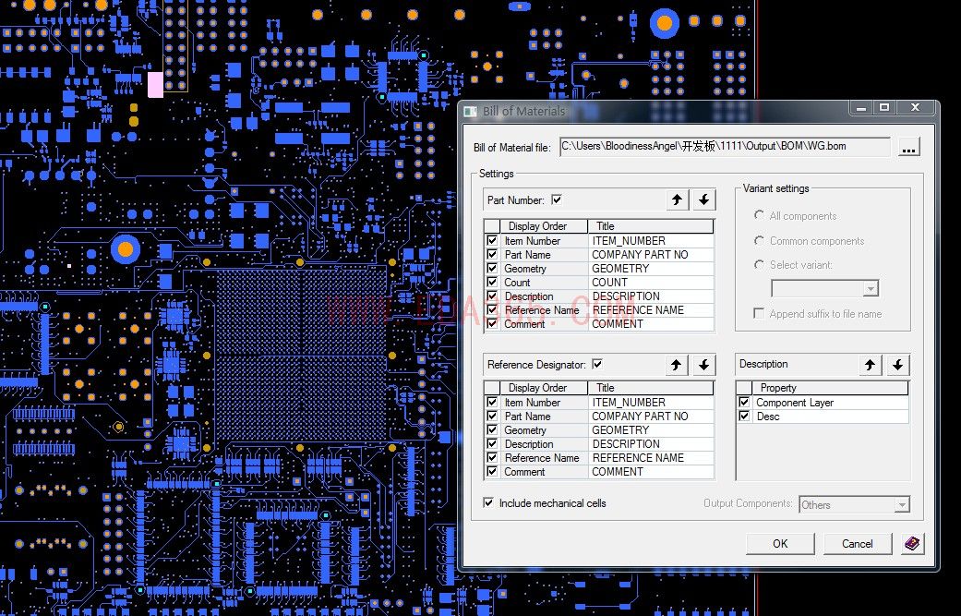Uncheck Part Name in Part Number table
Viewport: 961px width, 616px height.
point(492,254)
